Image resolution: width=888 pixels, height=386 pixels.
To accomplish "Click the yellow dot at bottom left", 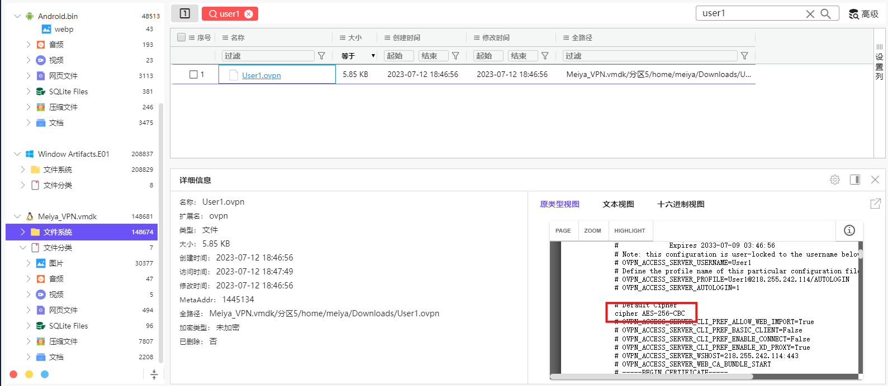I will coord(29,374).
